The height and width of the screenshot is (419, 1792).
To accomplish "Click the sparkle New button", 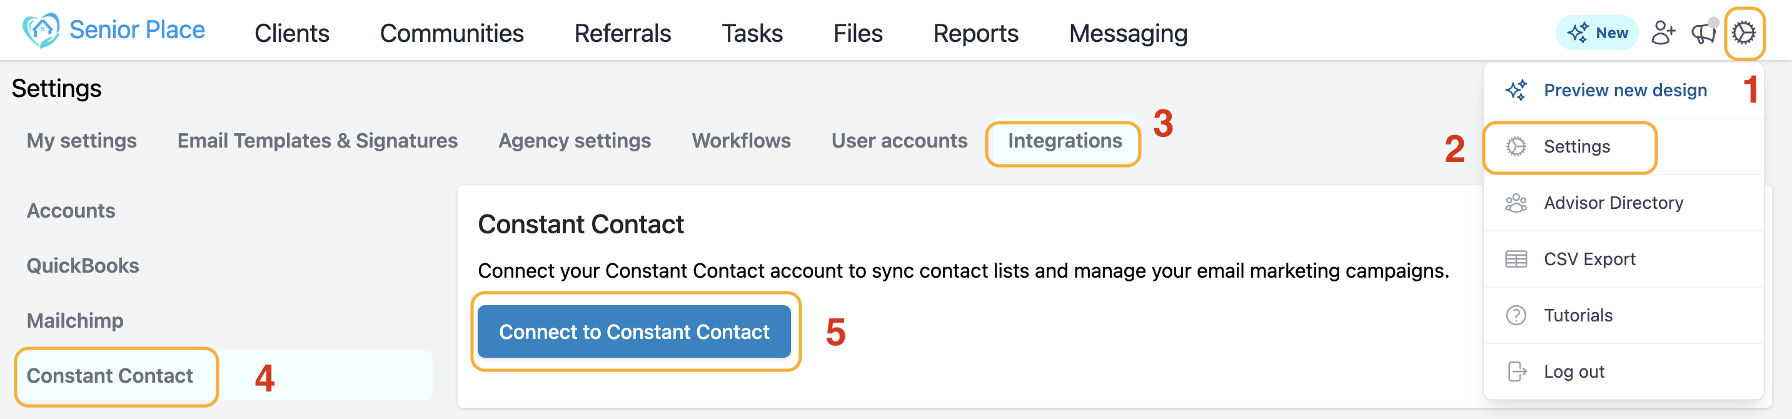I will click(x=1596, y=33).
